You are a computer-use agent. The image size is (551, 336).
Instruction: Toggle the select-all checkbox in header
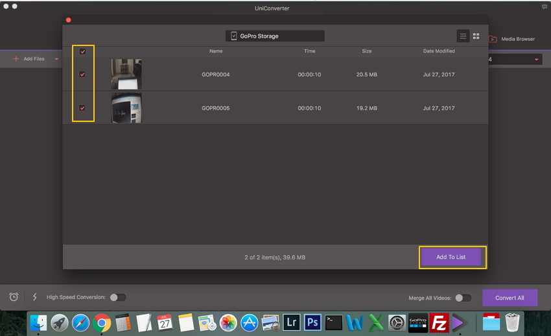[82, 52]
